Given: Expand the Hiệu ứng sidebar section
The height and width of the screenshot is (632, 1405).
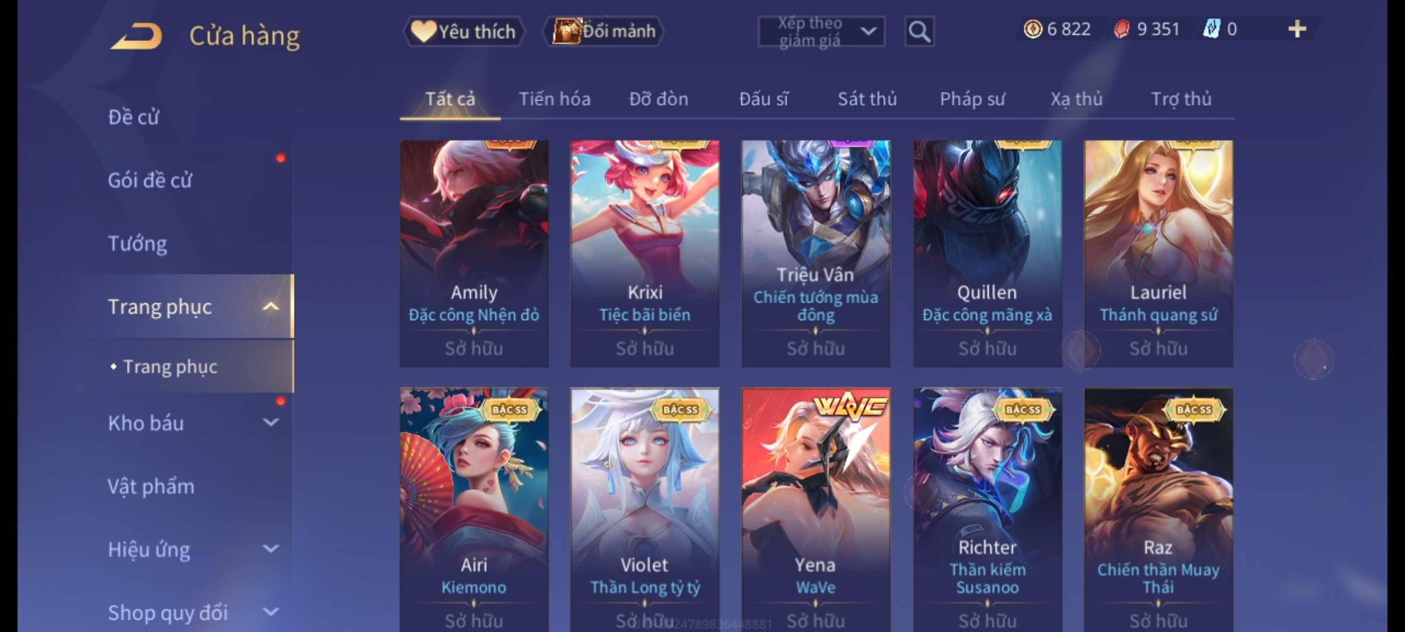Looking at the screenshot, I should (x=270, y=549).
